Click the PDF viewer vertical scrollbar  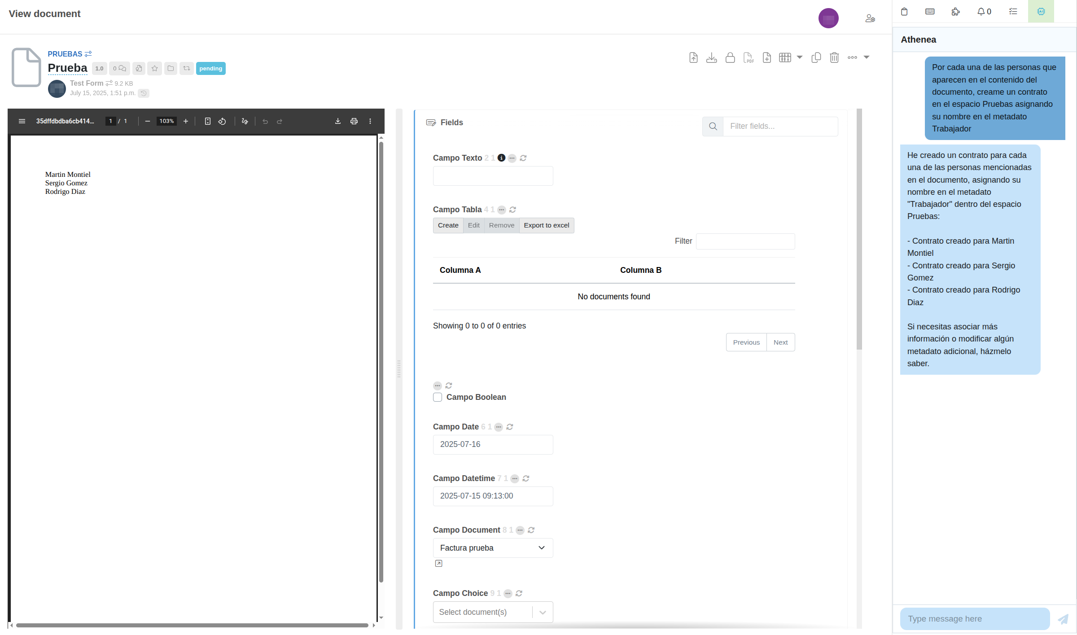pos(381,359)
